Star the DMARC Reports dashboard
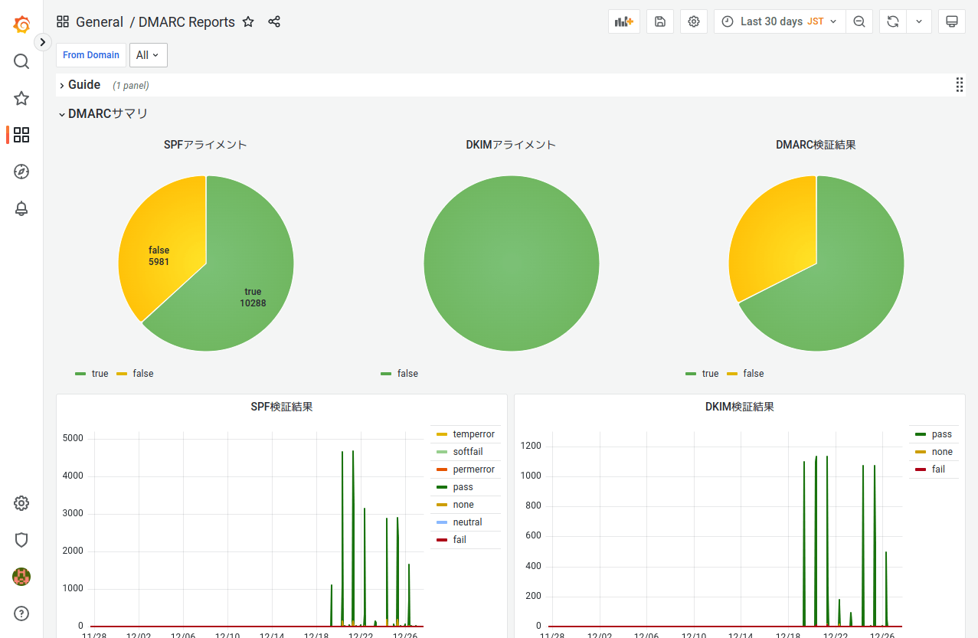This screenshot has width=978, height=638. (248, 22)
